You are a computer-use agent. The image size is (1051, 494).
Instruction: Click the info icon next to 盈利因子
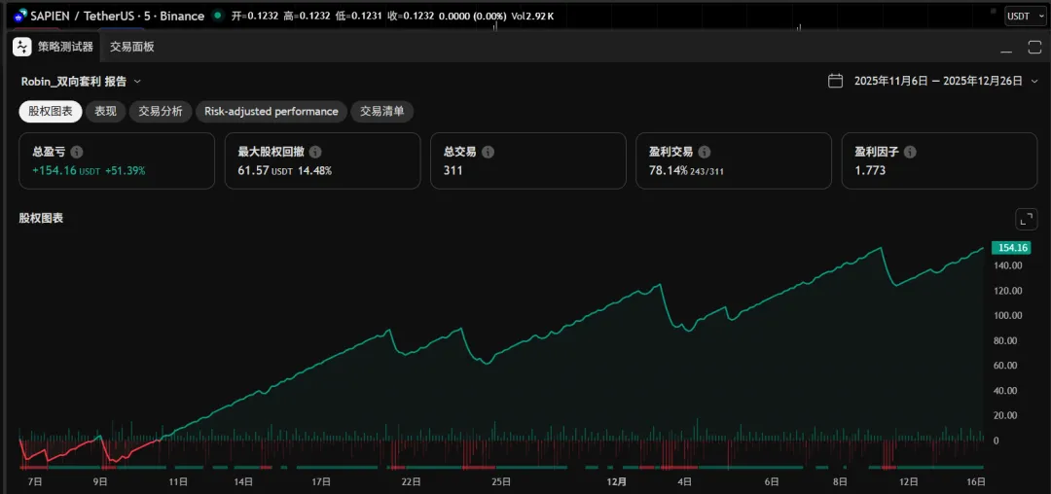(x=909, y=153)
